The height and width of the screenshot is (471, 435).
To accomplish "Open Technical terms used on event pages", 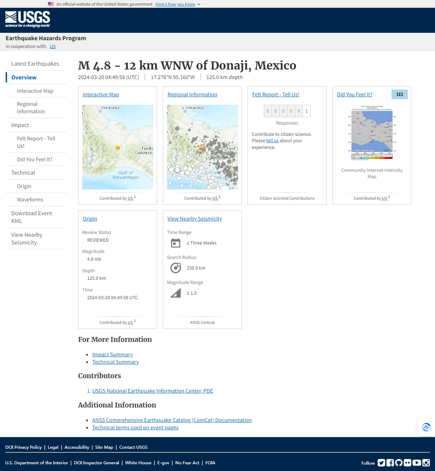I will (135, 428).
